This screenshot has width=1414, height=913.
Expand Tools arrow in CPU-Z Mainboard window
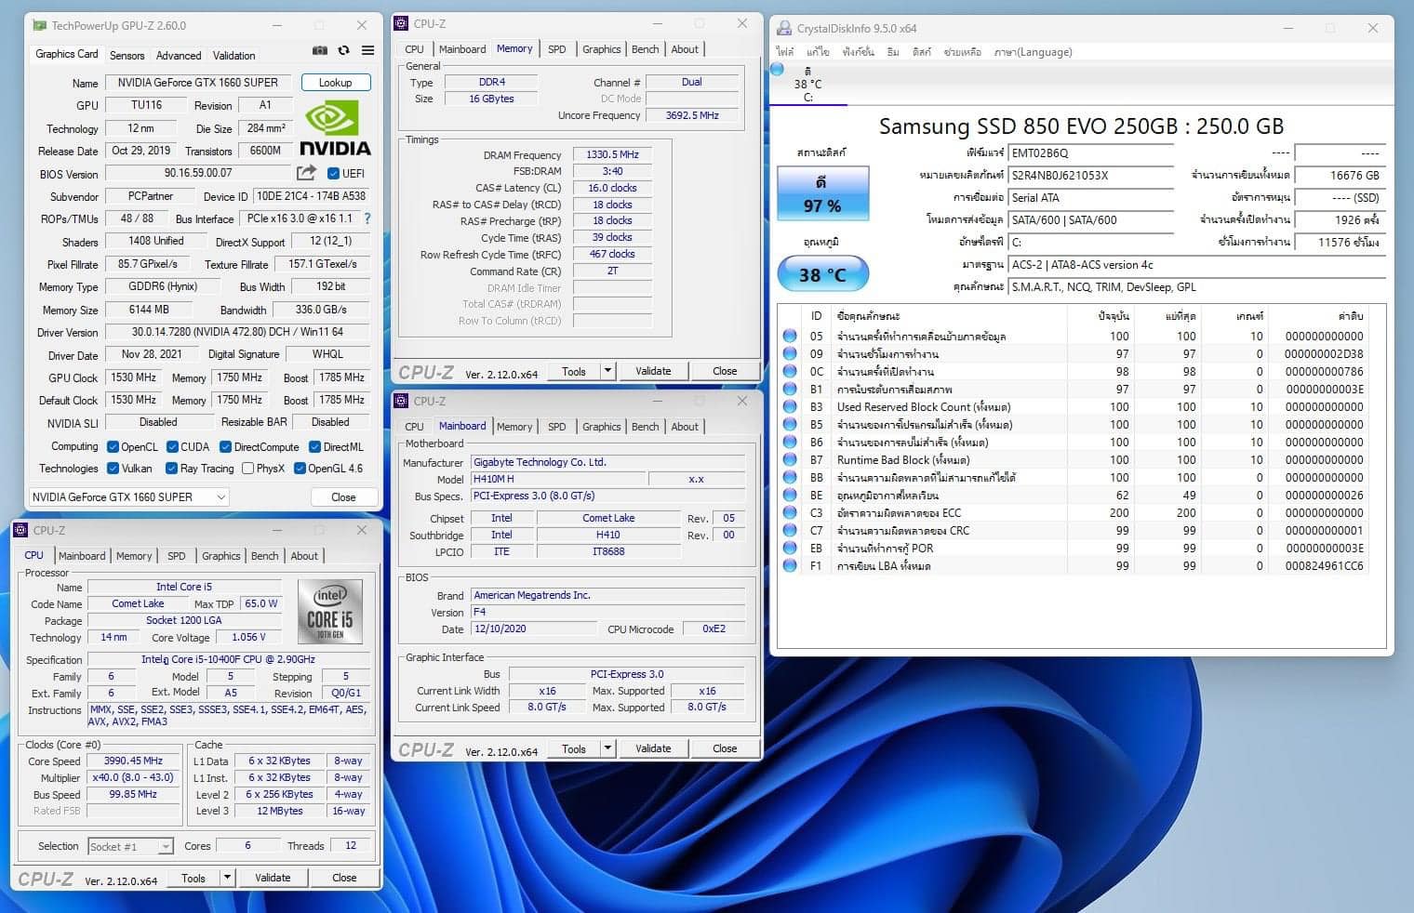607,748
